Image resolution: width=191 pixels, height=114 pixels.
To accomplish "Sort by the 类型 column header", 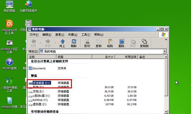I will tap(74, 57).
